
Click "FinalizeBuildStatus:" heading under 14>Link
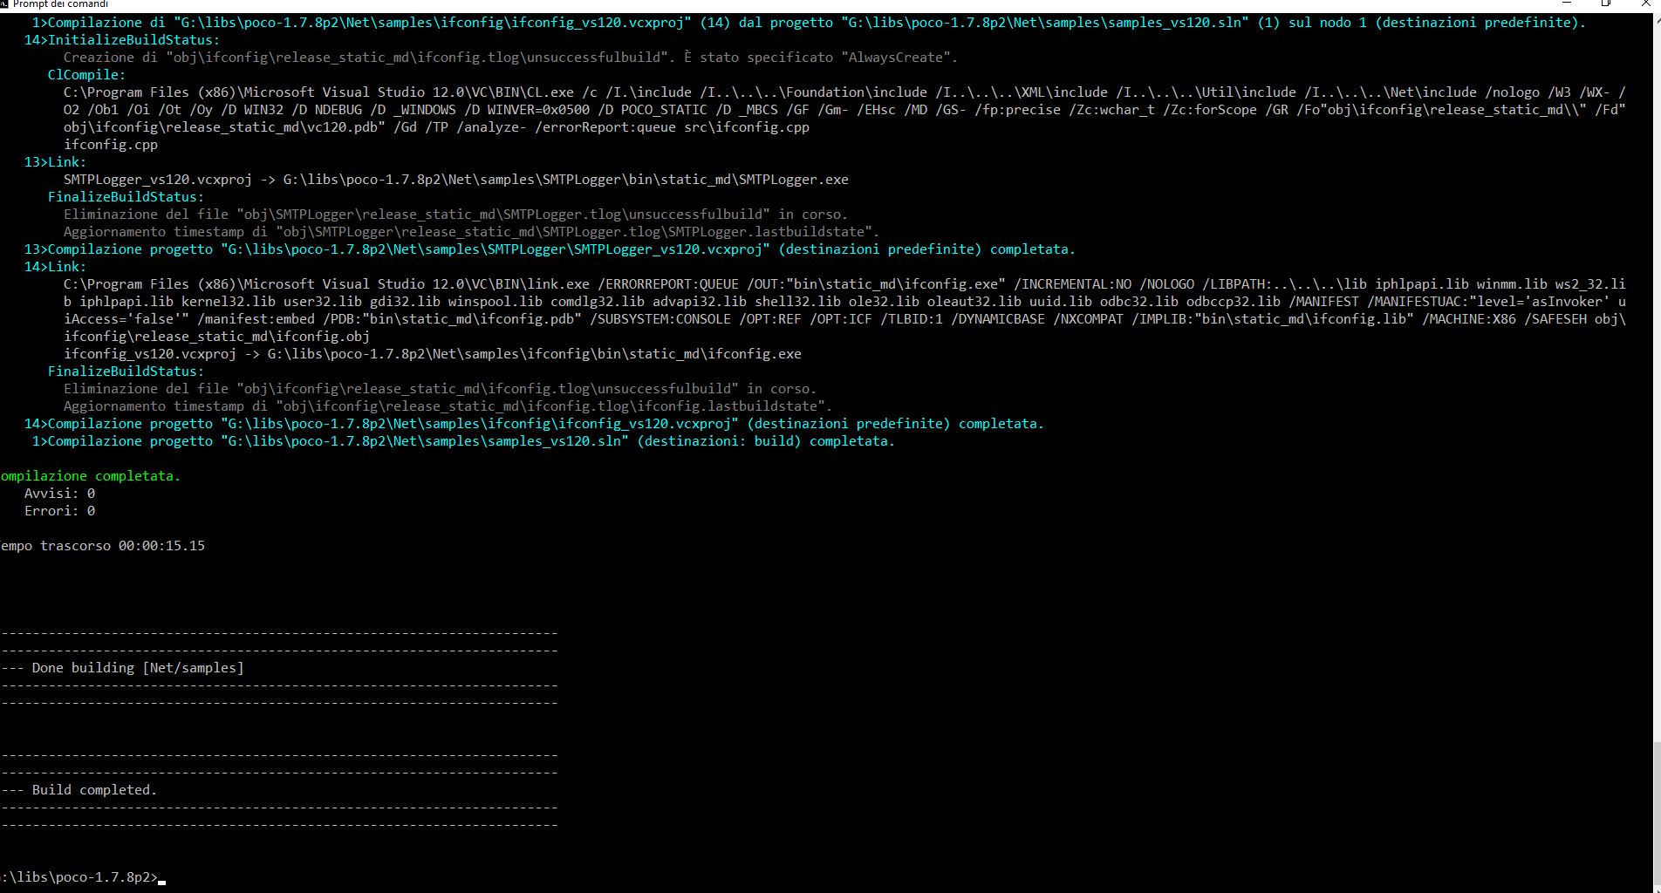click(126, 372)
